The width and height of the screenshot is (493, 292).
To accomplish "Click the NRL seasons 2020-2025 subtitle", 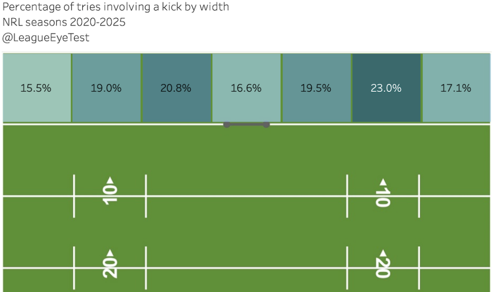I will [64, 23].
